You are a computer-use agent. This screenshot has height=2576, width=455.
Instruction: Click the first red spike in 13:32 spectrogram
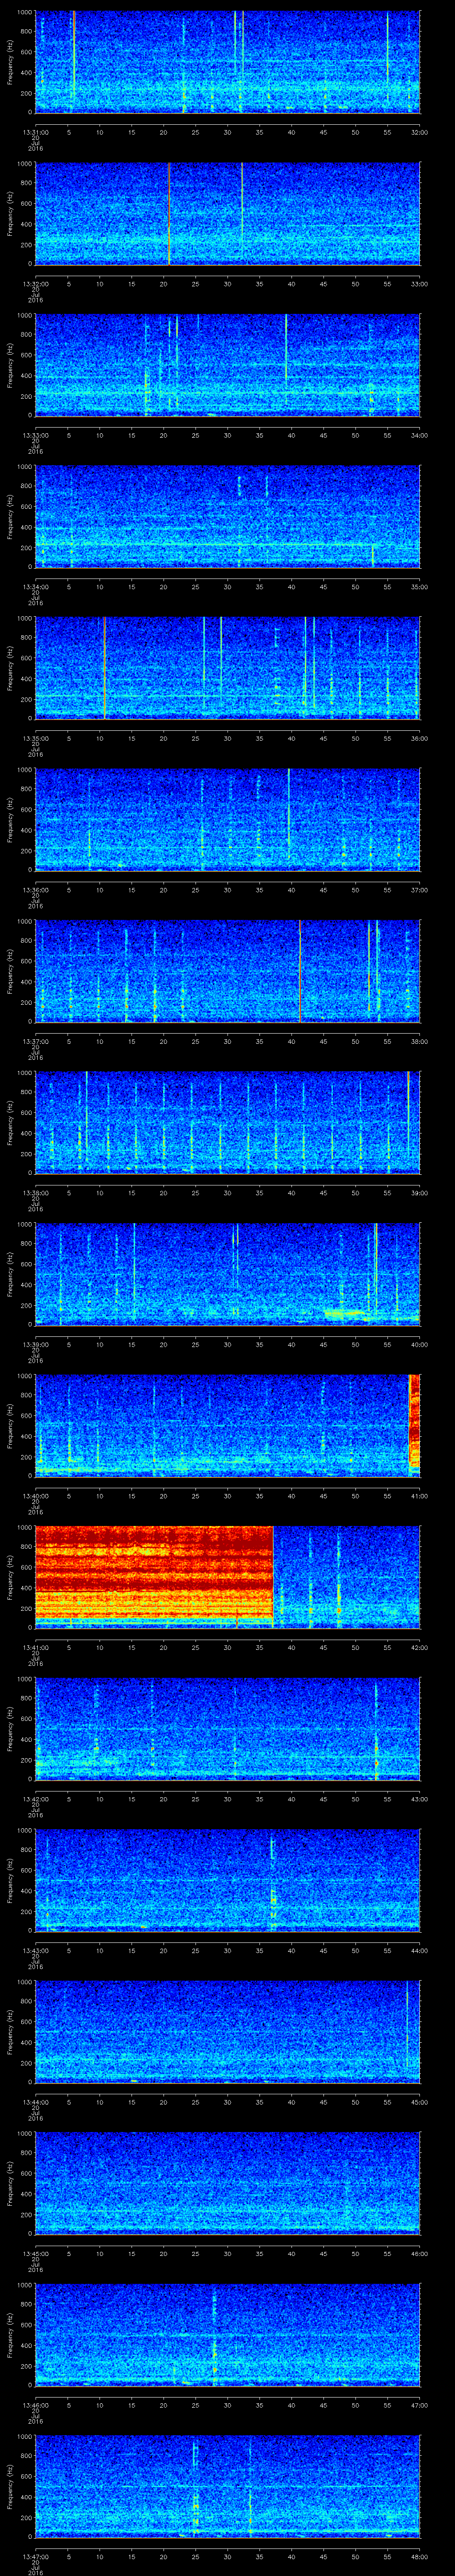169,213
